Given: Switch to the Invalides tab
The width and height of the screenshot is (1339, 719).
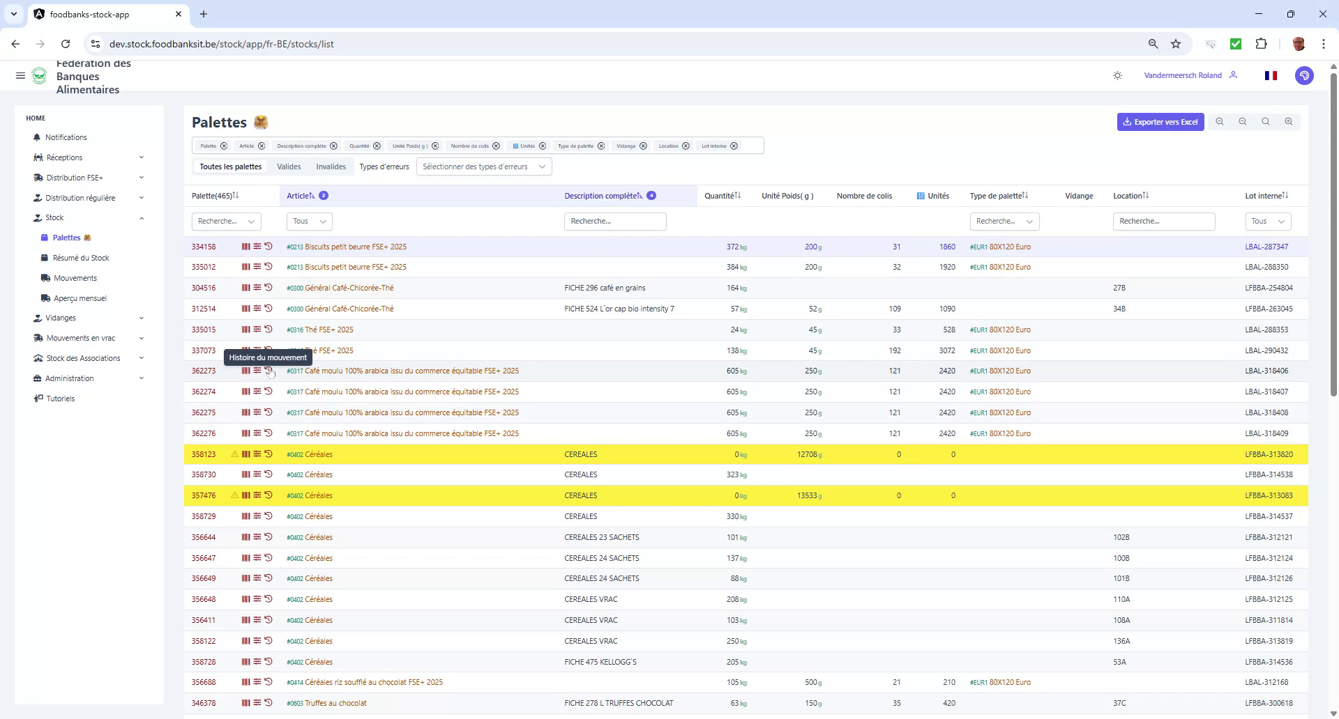Looking at the screenshot, I should [x=331, y=167].
